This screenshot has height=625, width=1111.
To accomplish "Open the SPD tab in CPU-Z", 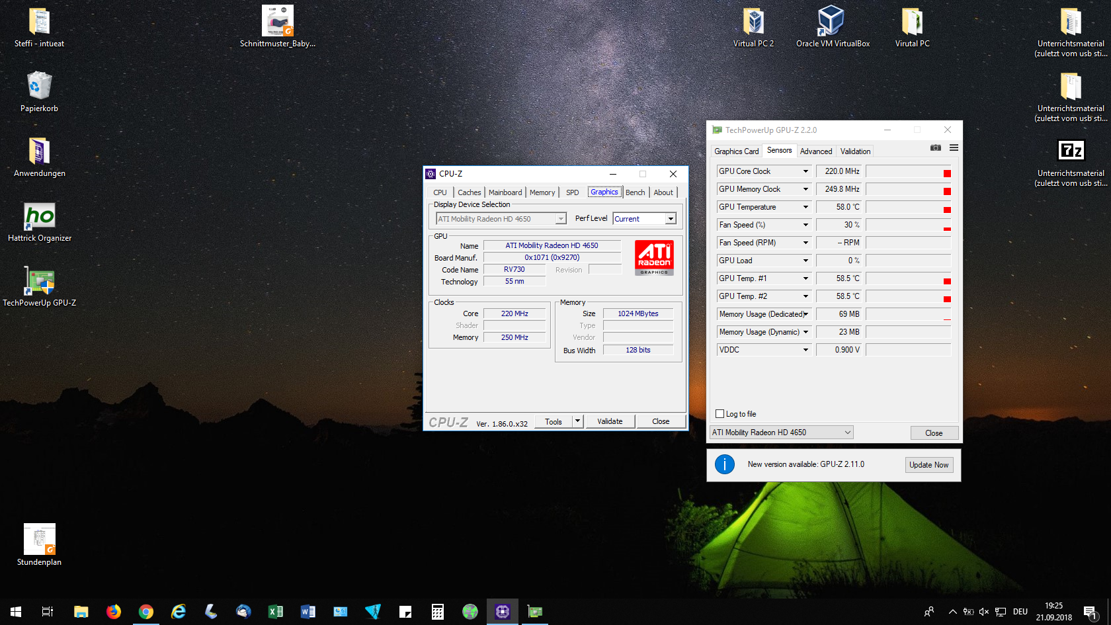I will tap(573, 192).
